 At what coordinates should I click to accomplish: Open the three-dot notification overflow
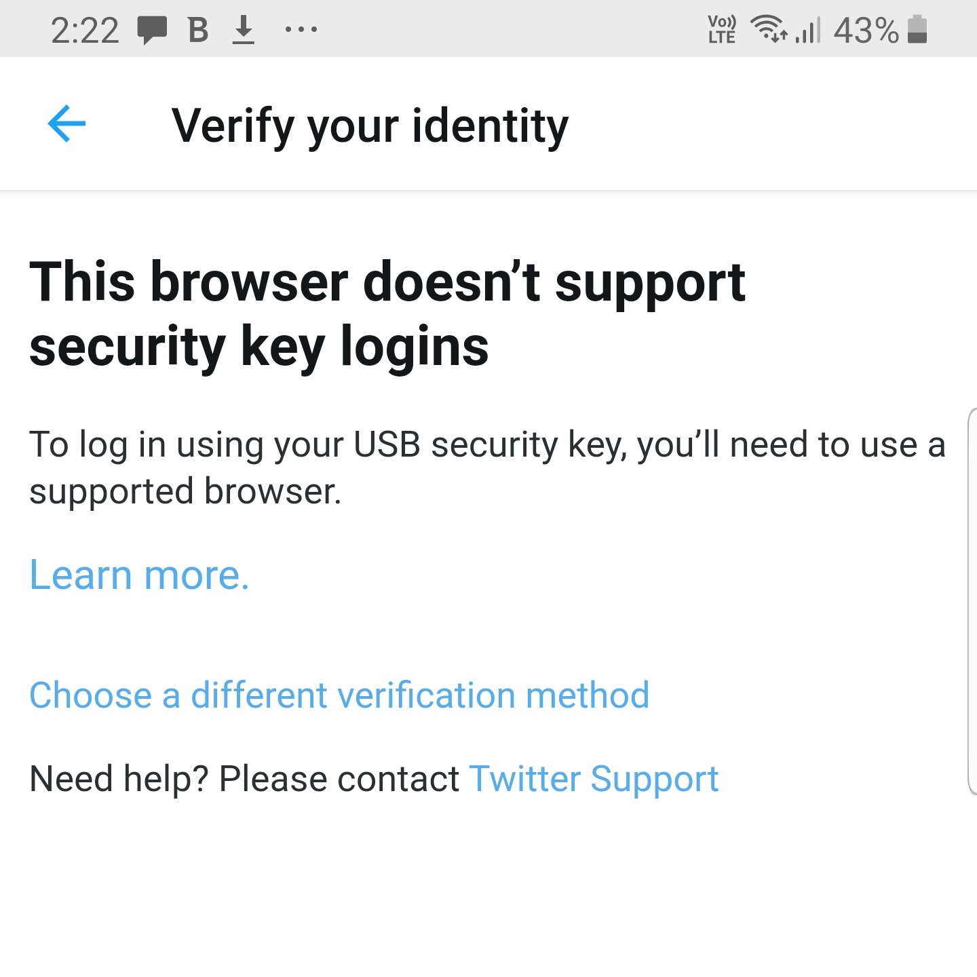pyautogui.click(x=301, y=30)
